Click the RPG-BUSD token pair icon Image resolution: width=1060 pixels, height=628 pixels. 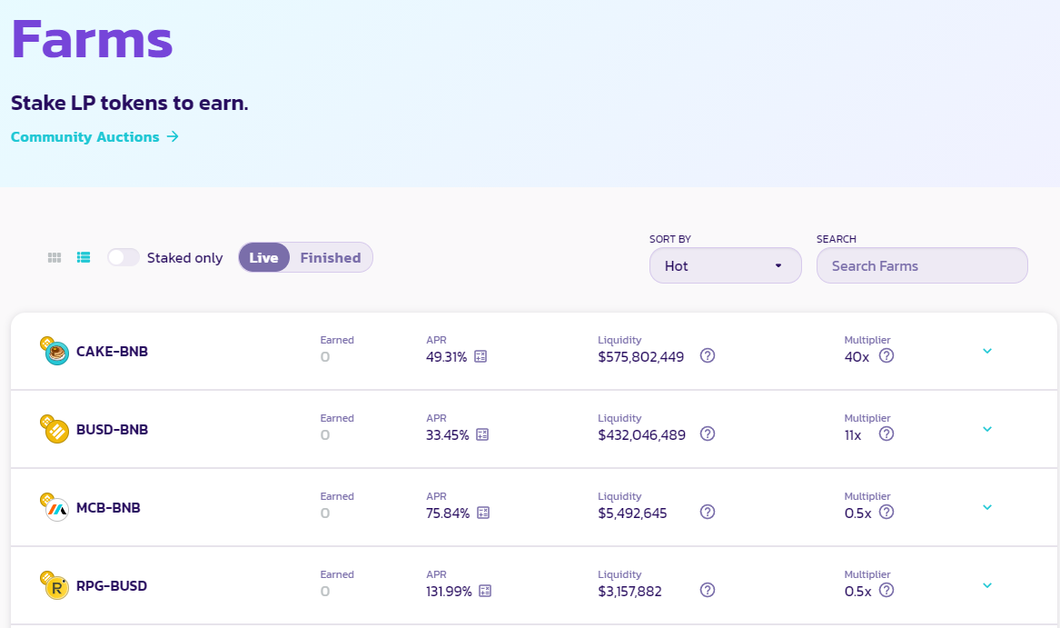(54, 585)
